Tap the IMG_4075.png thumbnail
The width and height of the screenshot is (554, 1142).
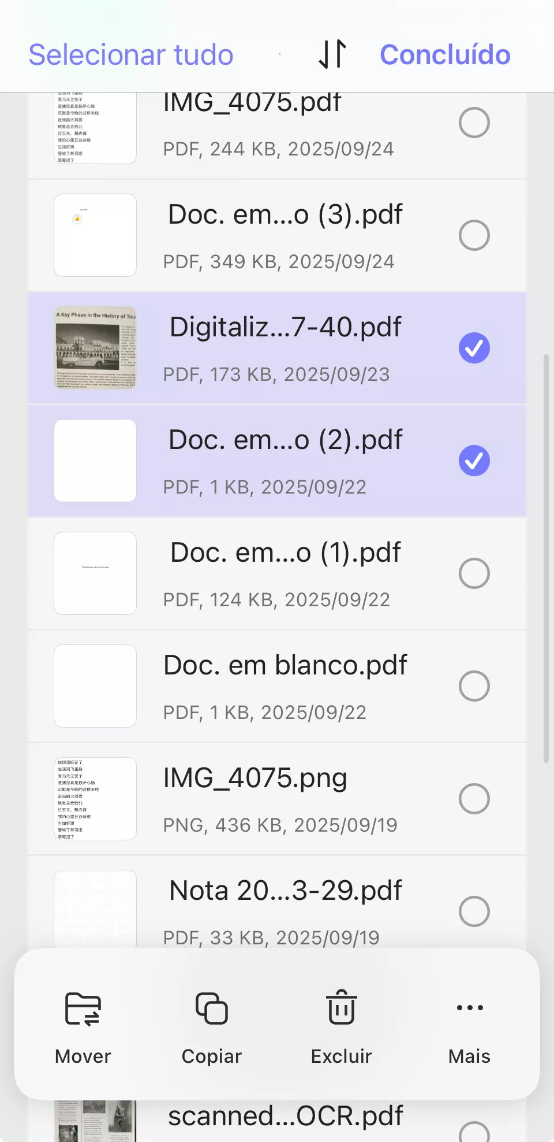click(95, 799)
